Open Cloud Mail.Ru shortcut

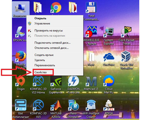click(x=109, y=81)
